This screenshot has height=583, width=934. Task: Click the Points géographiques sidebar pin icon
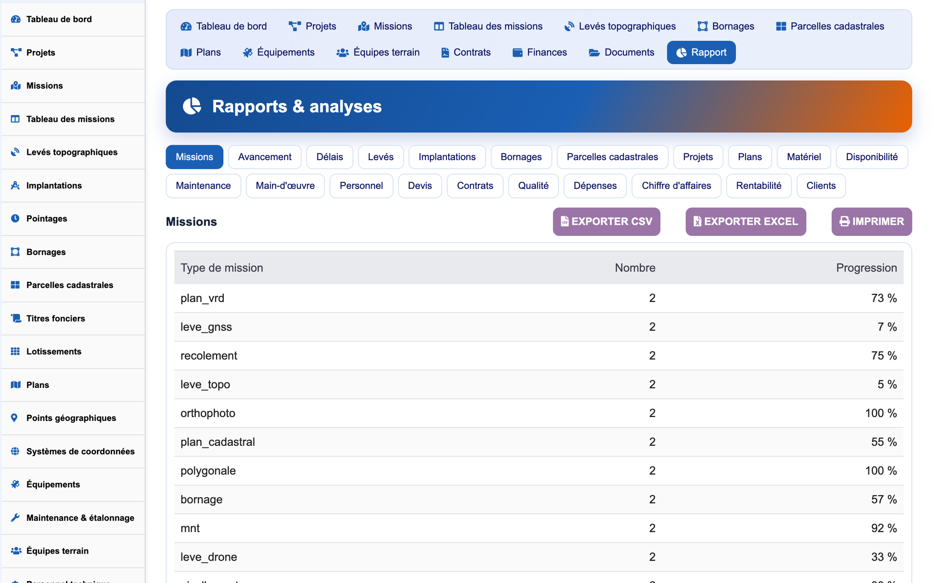(x=14, y=418)
